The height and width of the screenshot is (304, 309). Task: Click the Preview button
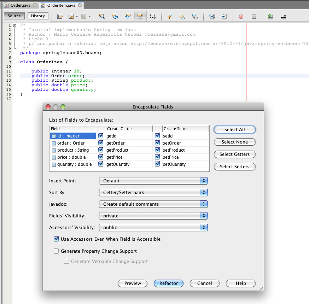click(133, 283)
